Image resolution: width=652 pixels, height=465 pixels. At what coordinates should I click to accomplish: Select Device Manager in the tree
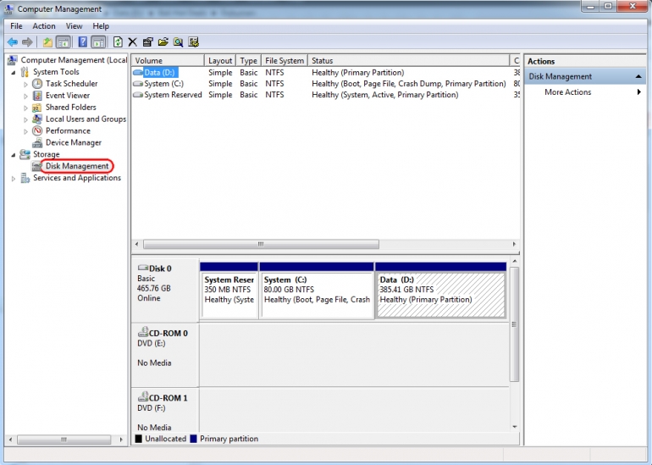click(74, 142)
